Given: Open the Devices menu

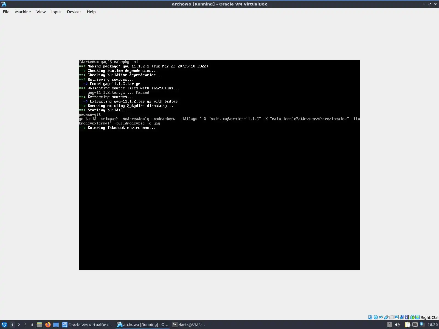Looking at the screenshot, I should (74, 12).
